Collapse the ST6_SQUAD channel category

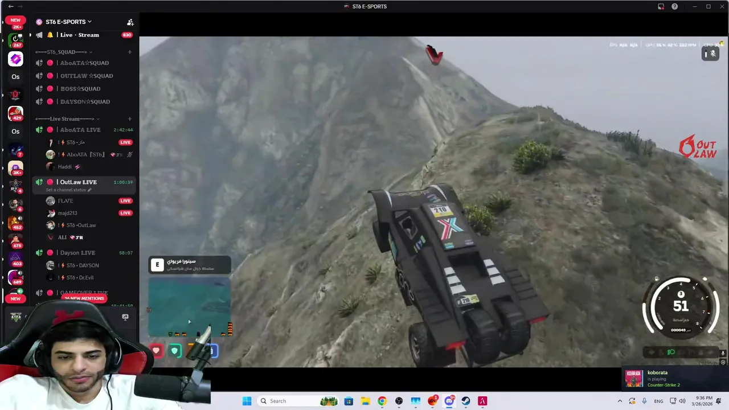(x=64, y=52)
